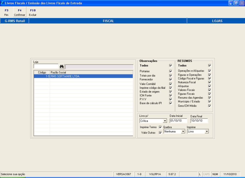This screenshot has height=178, width=245.
Task: Click the Código column header
Action: coord(42,72)
